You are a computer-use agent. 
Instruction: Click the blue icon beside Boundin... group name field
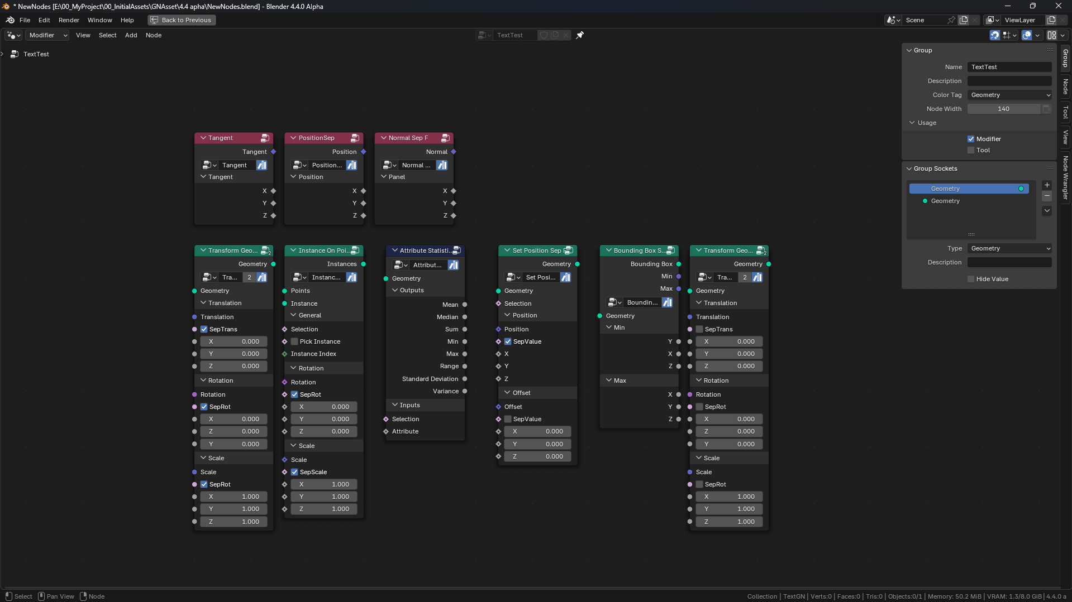pos(667,302)
